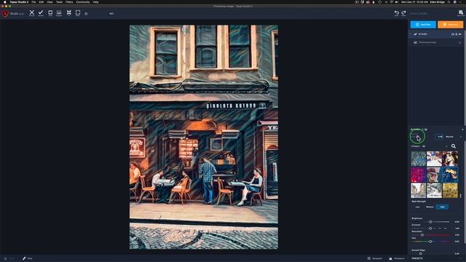This screenshot has height=262, width=466.
Task: Close the AI ReMix filter panel
Action: [462, 130]
